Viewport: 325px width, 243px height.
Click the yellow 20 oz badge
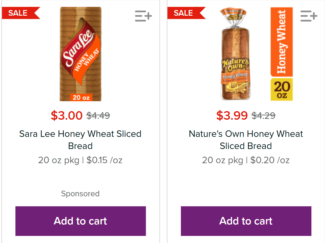tap(282, 89)
